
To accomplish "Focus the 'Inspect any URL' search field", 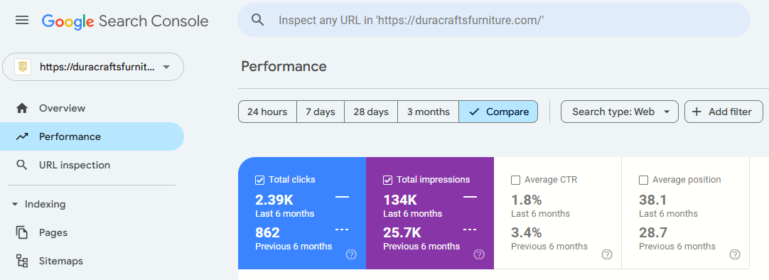I will click(x=494, y=20).
